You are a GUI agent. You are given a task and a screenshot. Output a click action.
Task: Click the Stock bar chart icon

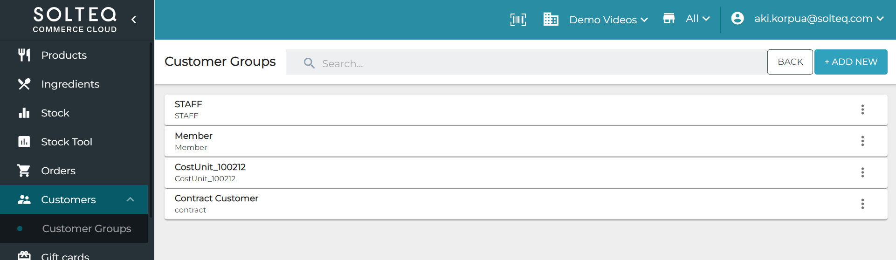pos(24,113)
